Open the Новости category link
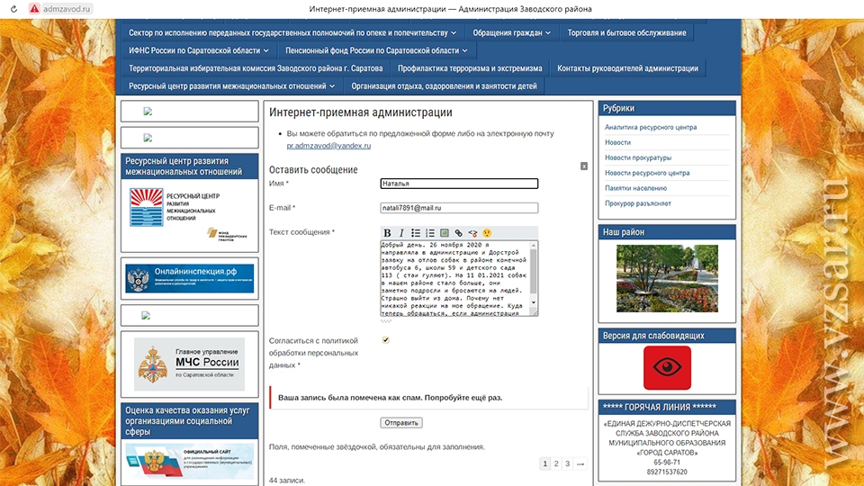This screenshot has height=486, width=864. (617, 142)
